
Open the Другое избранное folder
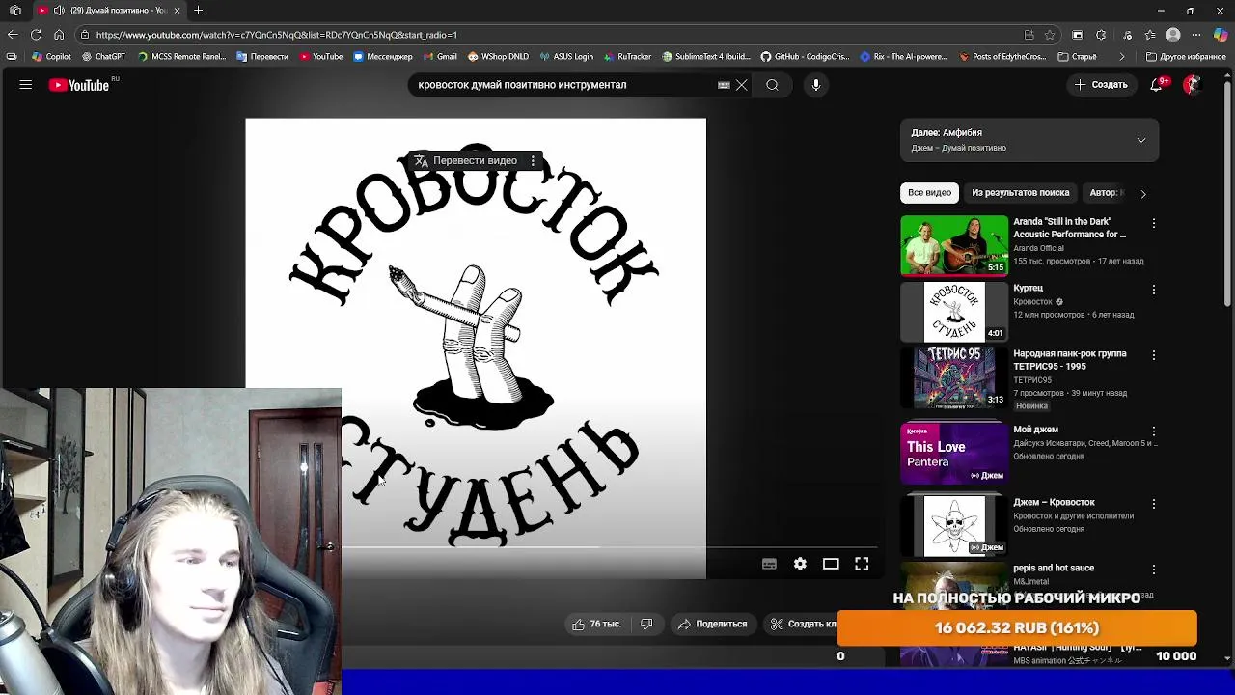coord(1186,57)
